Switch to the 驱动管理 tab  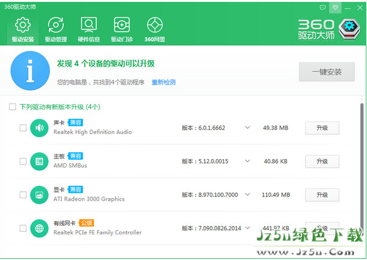(56, 29)
